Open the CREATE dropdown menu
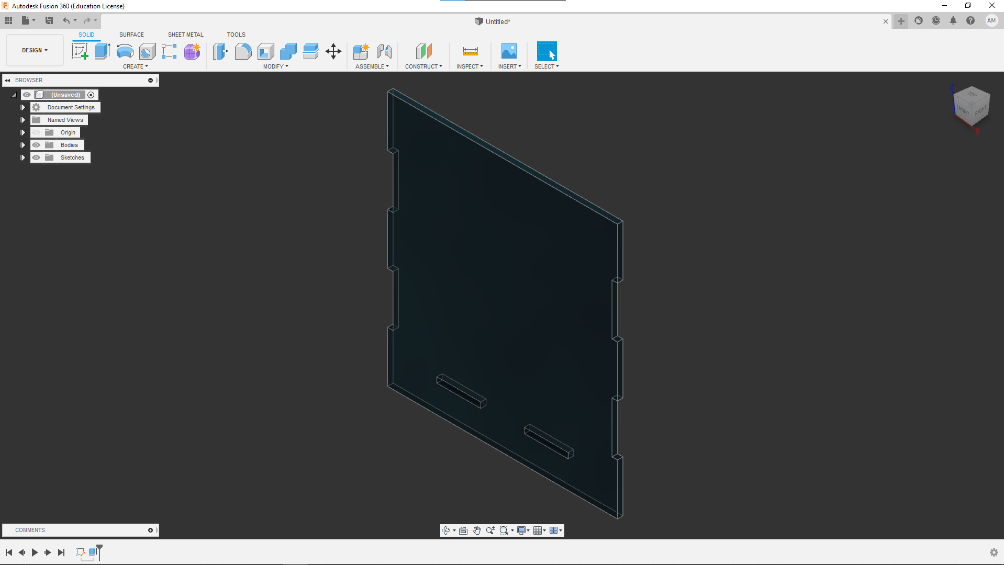Screen dimensions: 1004x565 136,66
